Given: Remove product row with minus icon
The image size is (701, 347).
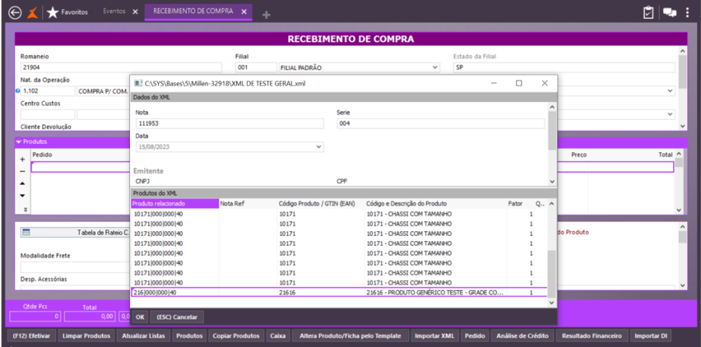Looking at the screenshot, I should (22, 171).
